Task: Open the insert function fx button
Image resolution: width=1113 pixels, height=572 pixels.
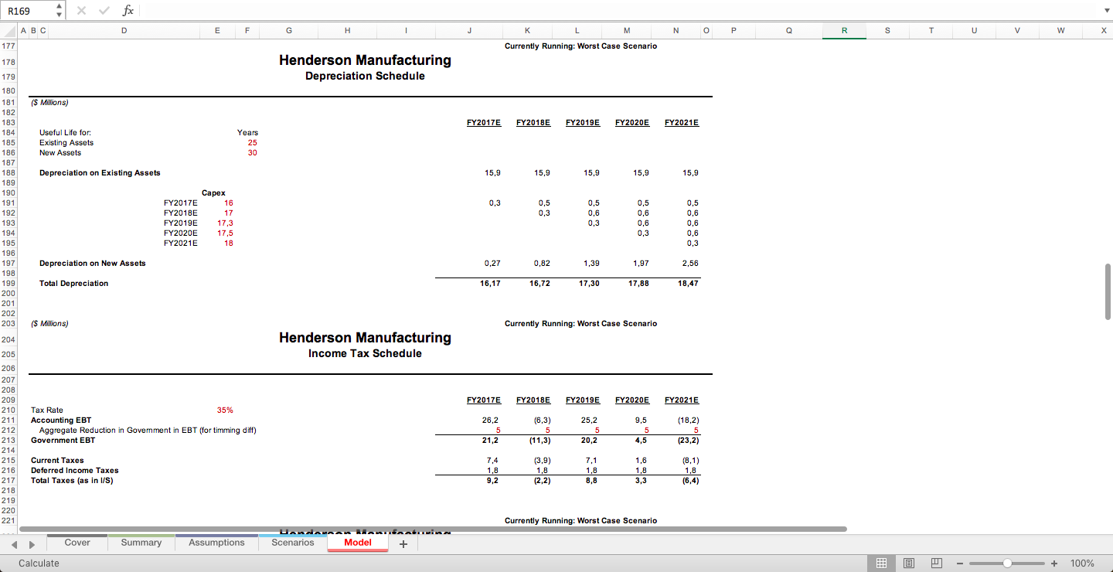Action: (128, 10)
